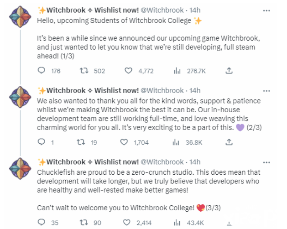Open the more options menu on third tweet
Screen dimensions: 287x229
(x=266, y=162)
